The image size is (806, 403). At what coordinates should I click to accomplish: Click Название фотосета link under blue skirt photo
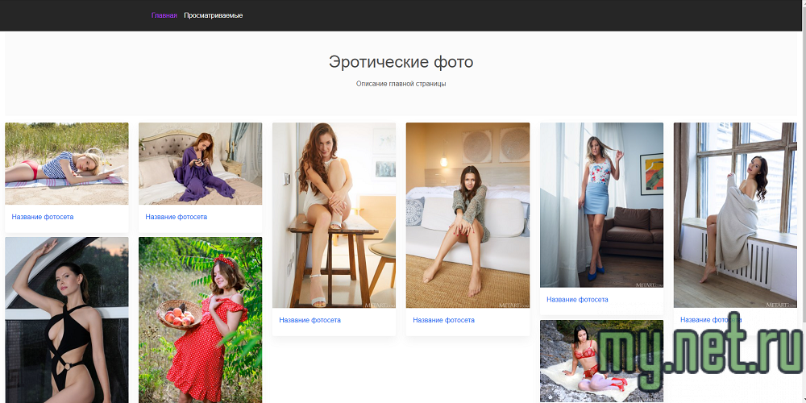click(x=577, y=300)
